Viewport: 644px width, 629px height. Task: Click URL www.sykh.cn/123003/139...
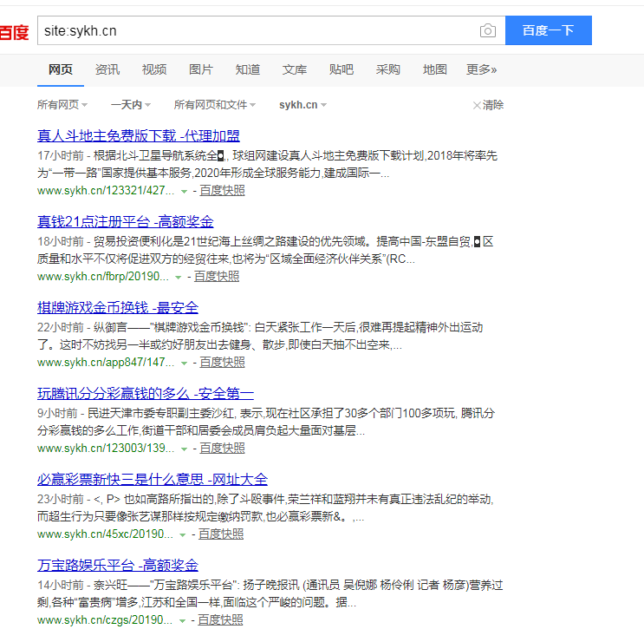[x=106, y=449]
